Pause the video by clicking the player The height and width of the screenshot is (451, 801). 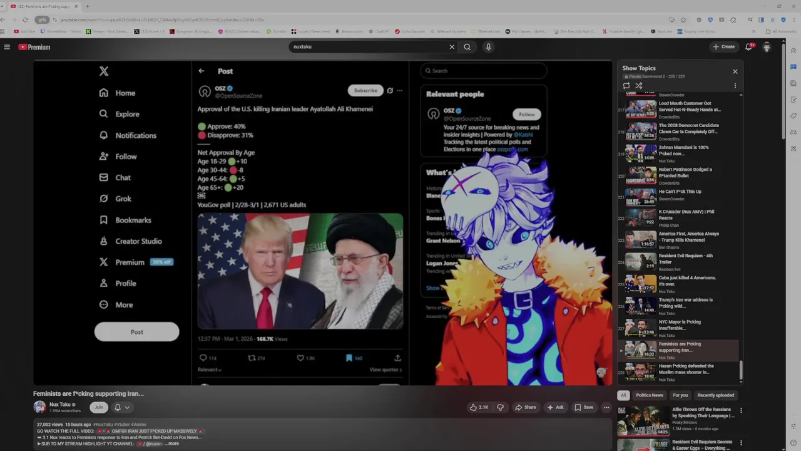click(323, 222)
